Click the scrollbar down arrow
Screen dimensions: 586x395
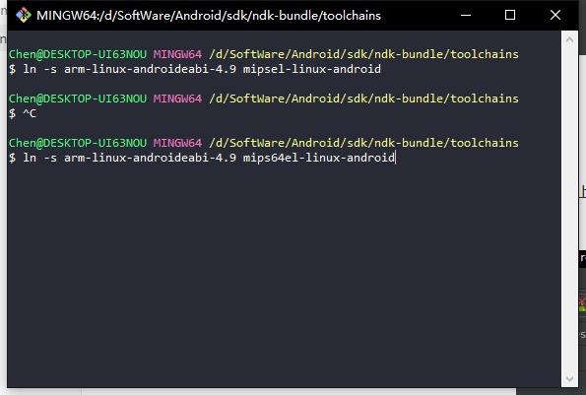click(569, 379)
